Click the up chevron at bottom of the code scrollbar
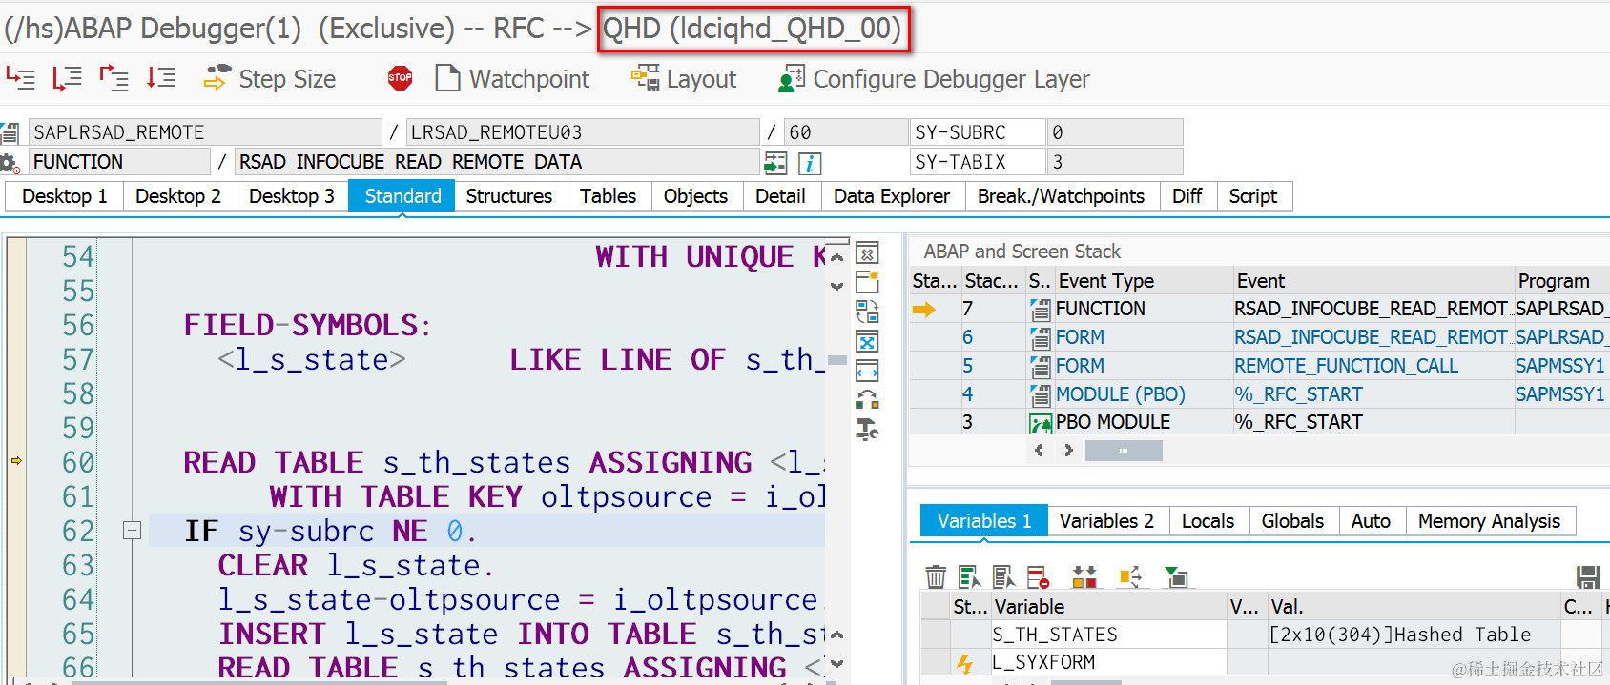The image size is (1610, 685). (836, 635)
